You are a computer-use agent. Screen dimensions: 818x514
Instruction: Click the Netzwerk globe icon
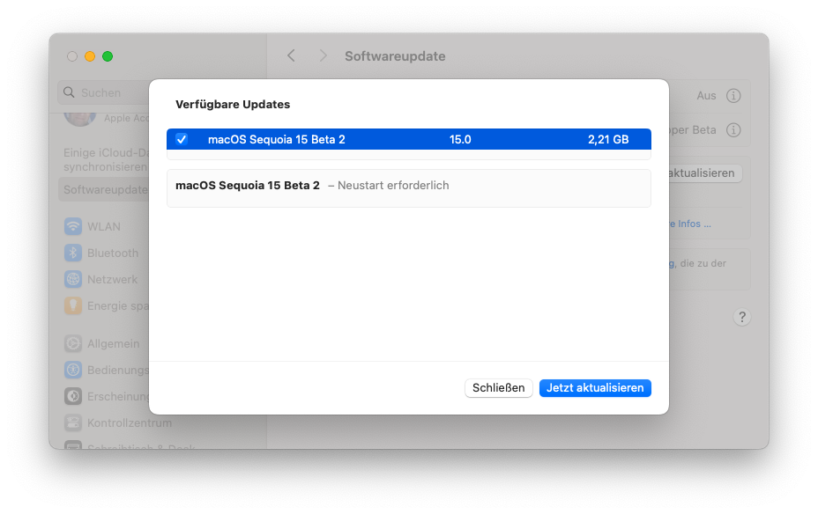pyautogui.click(x=73, y=279)
